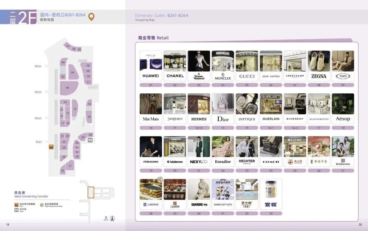The width and height of the screenshot is (368, 231).
Task: Open the LAWSON store card
Action: pyautogui.click(x=151, y=194)
